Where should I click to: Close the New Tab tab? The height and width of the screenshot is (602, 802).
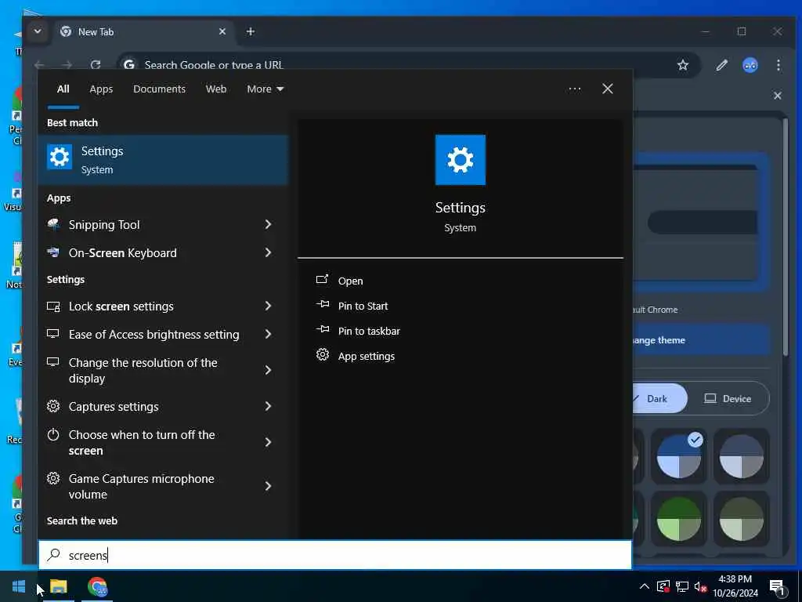pyautogui.click(x=222, y=31)
